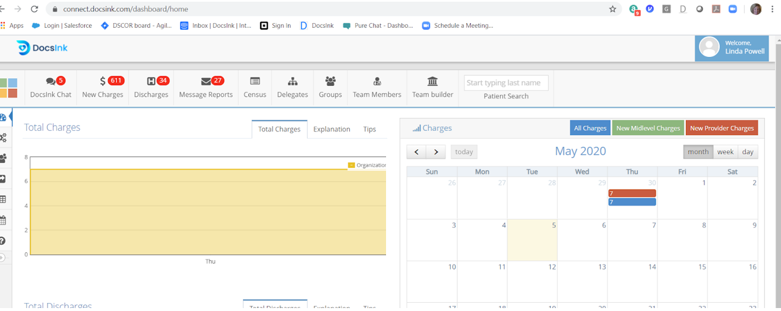Click the page scrollbar up arrow
This screenshot has height=311, width=781.
click(778, 39)
